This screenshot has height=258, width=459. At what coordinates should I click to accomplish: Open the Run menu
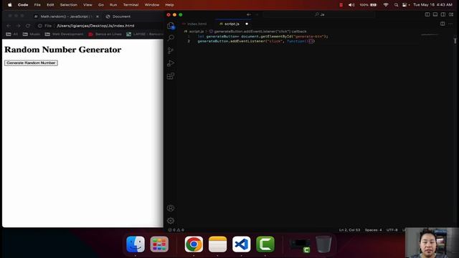[x=113, y=5]
